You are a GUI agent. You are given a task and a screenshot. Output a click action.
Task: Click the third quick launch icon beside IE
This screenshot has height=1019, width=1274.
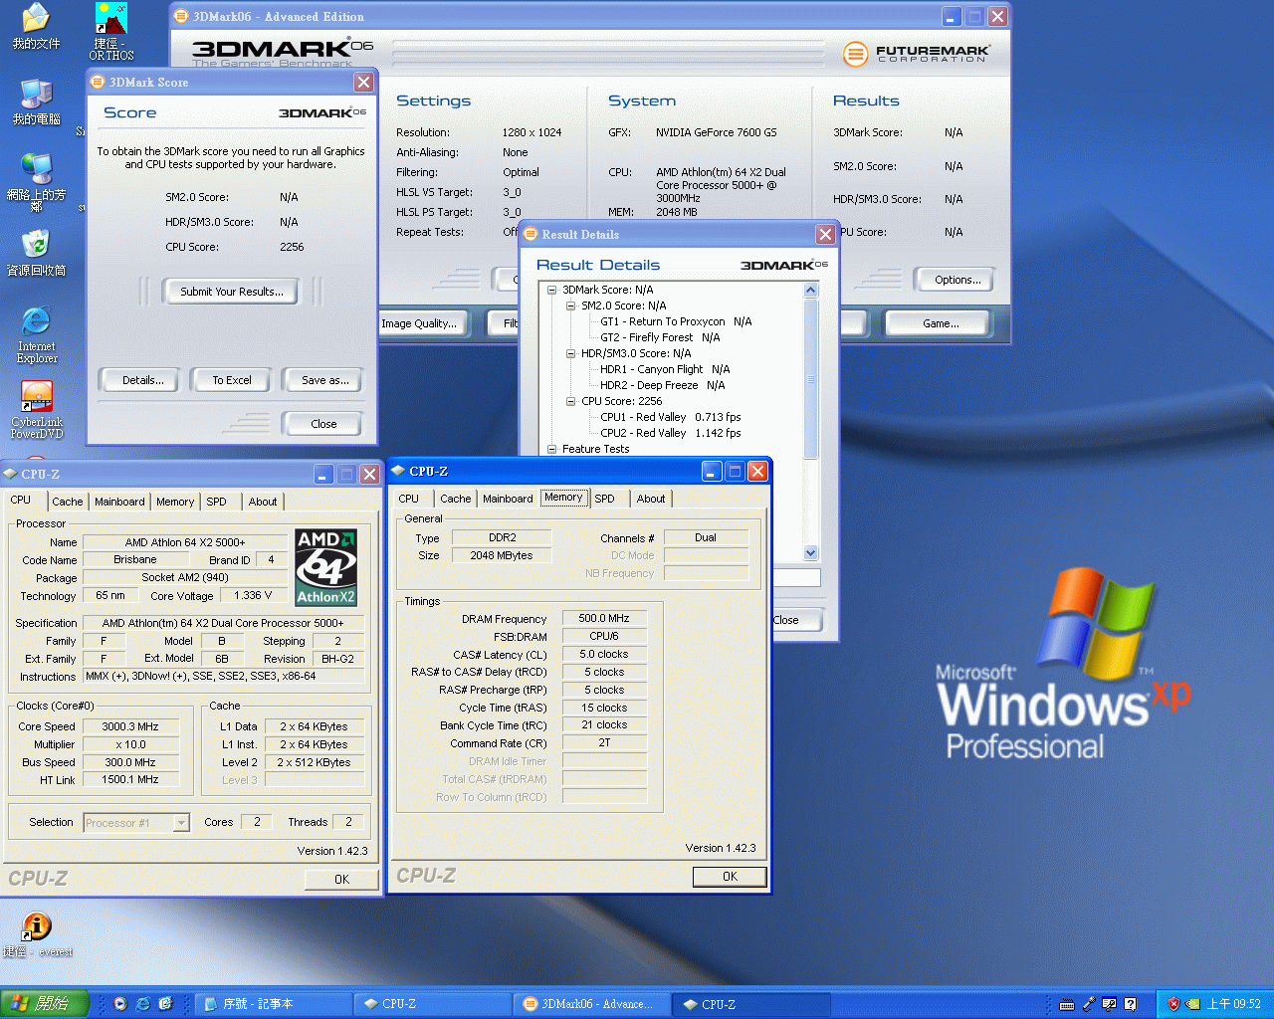(165, 1004)
